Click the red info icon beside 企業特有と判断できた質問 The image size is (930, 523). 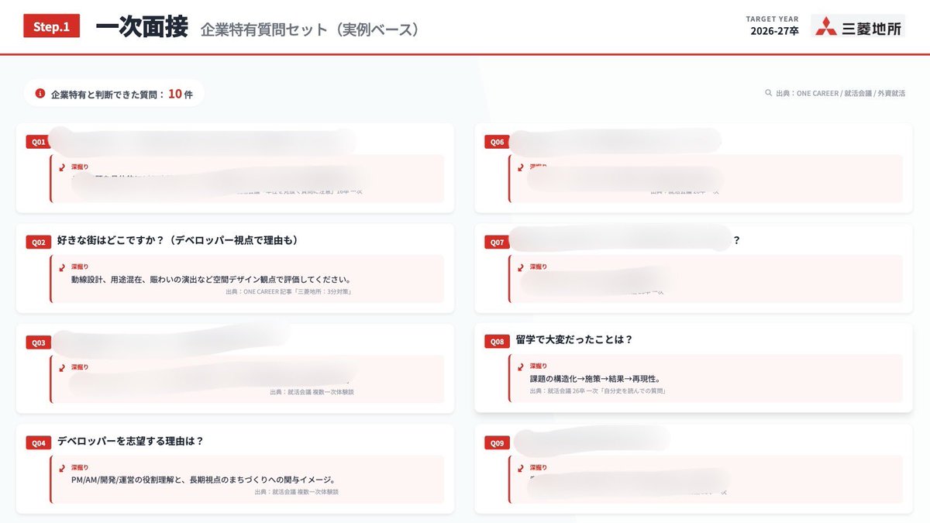[x=40, y=93]
